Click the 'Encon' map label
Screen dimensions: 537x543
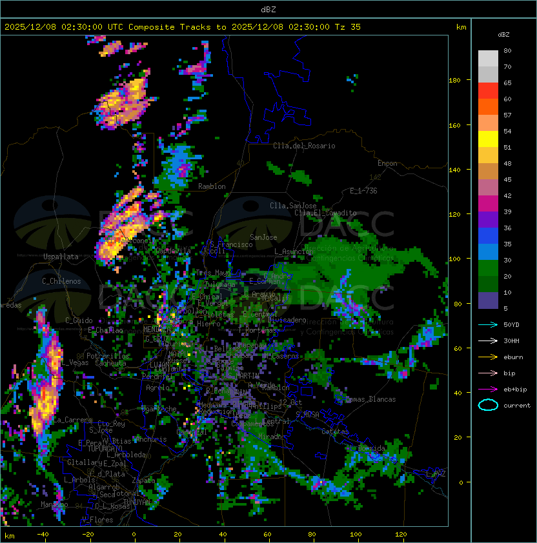point(387,163)
